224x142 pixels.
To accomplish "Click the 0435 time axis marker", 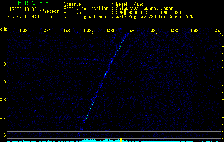I will [x=110, y=31].
